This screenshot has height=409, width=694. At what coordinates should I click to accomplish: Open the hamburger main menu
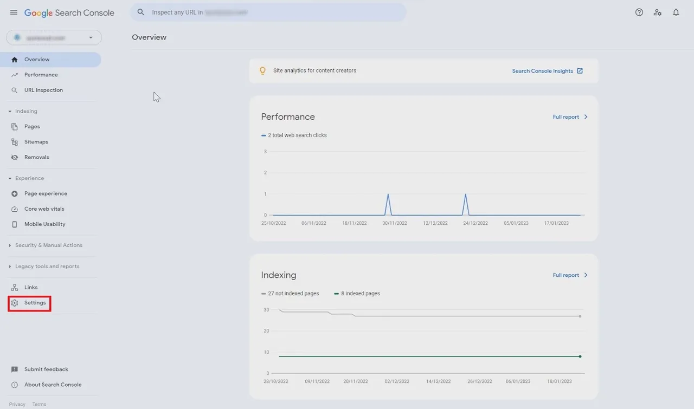pyautogui.click(x=14, y=12)
